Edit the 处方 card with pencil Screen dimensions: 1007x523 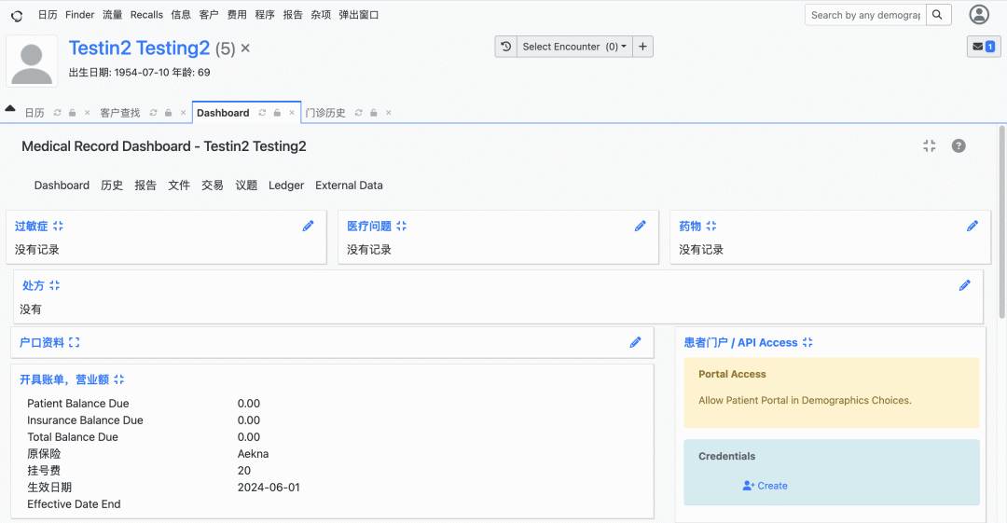(965, 285)
